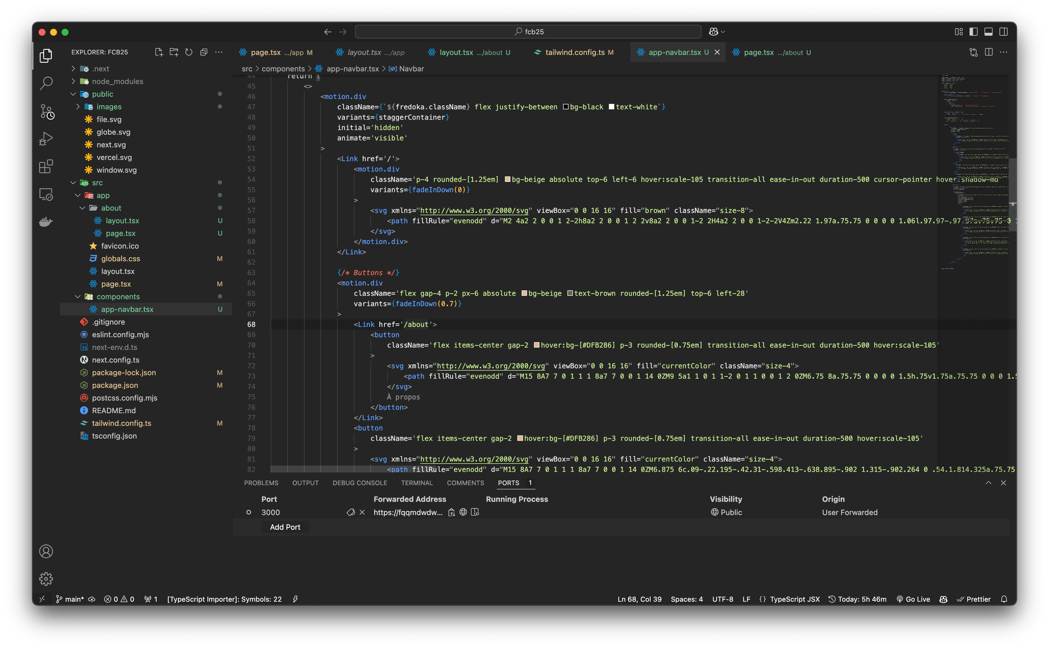Customize layout from title bar icon
This screenshot has height=648, width=1049.
coord(959,32)
